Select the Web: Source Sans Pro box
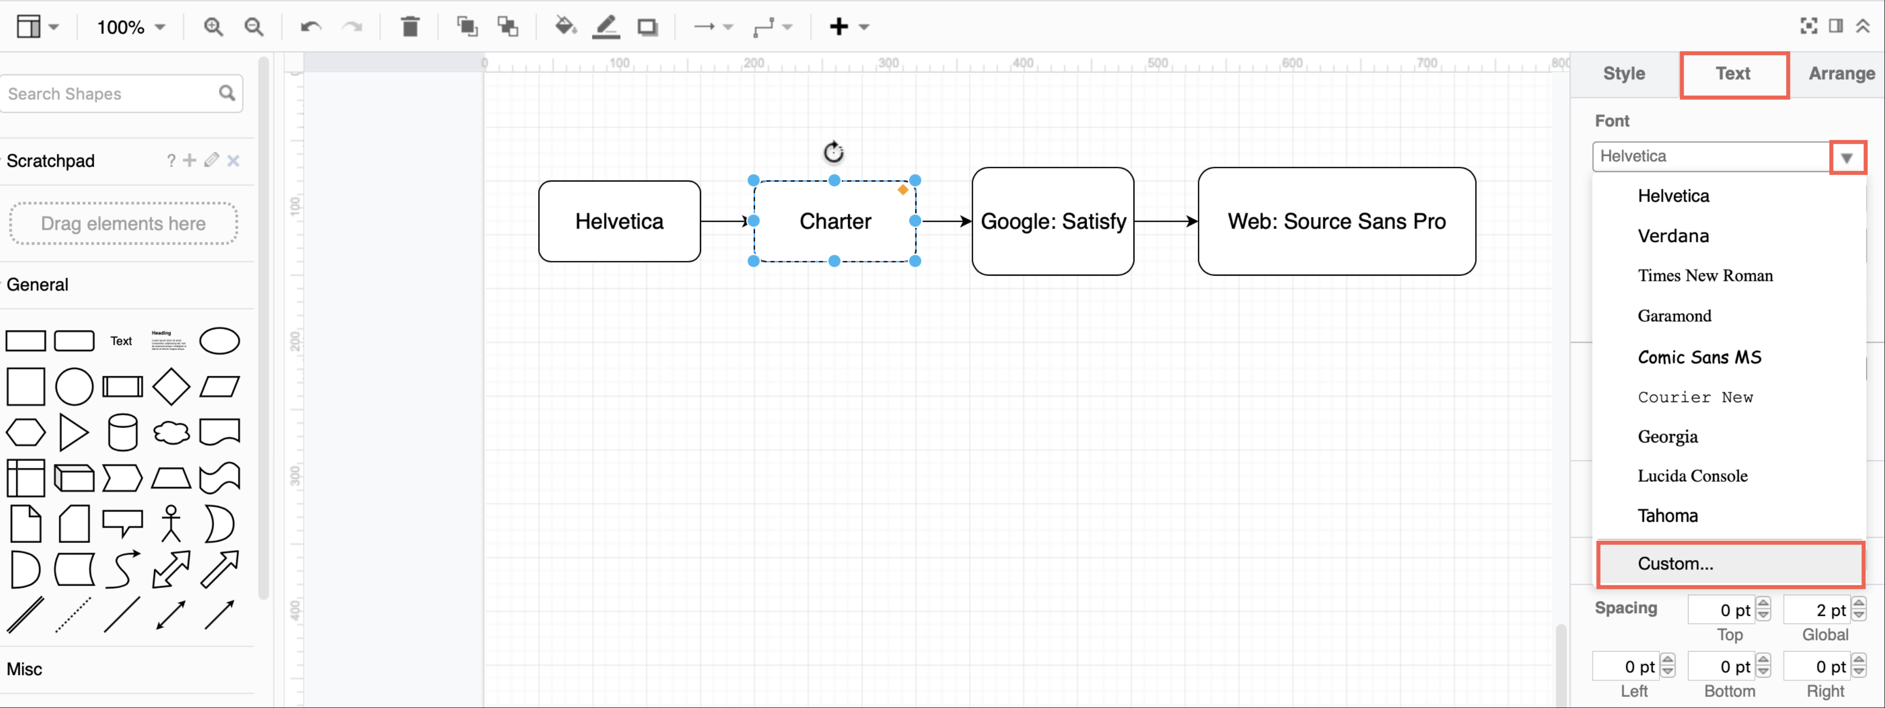The width and height of the screenshot is (1885, 708). coord(1336,222)
